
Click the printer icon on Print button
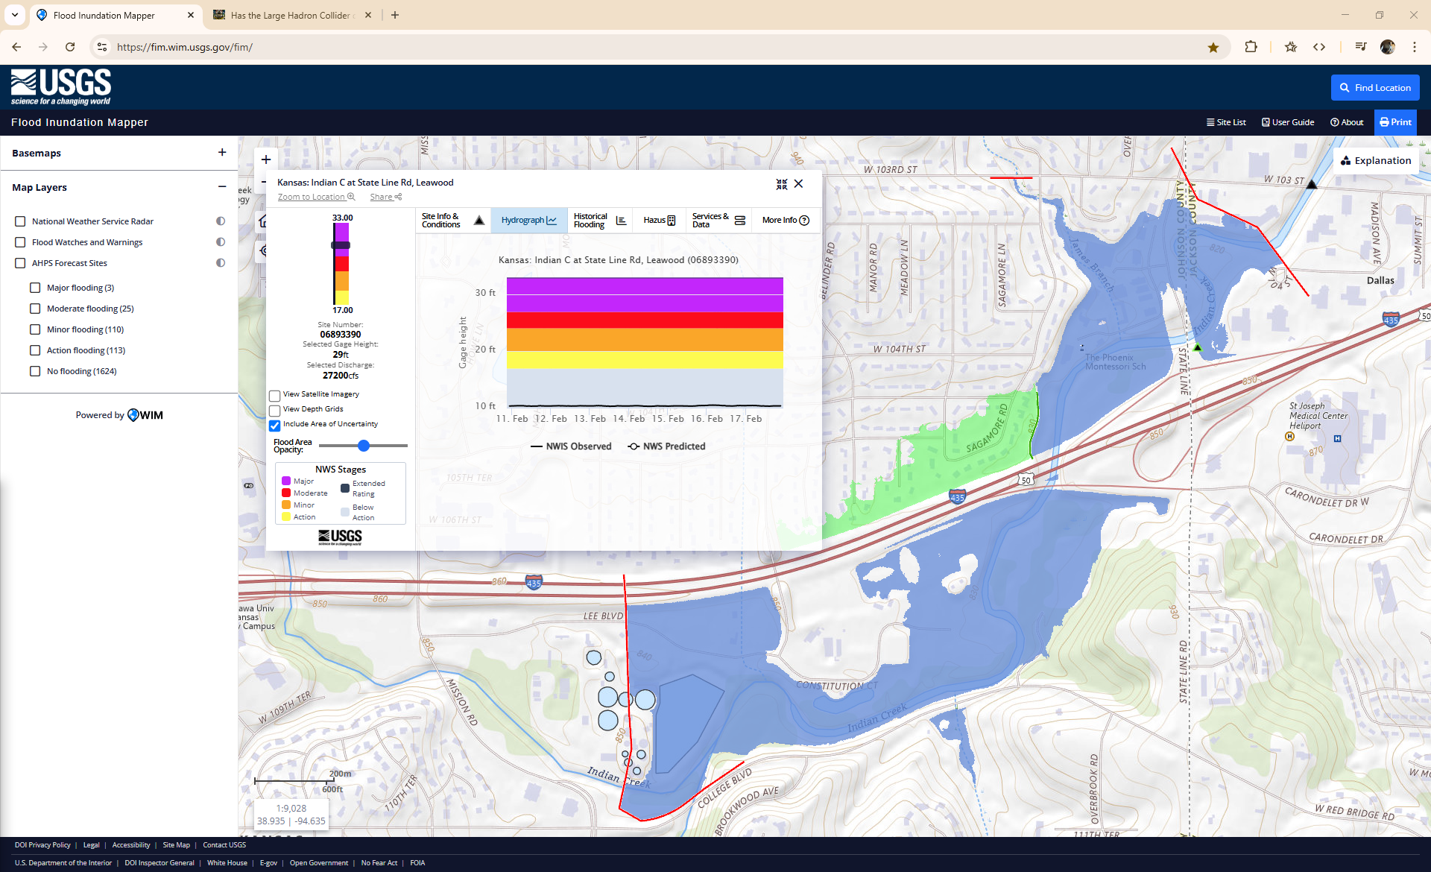click(1384, 122)
